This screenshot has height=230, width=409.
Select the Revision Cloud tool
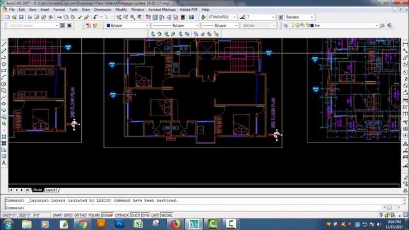coord(4,91)
